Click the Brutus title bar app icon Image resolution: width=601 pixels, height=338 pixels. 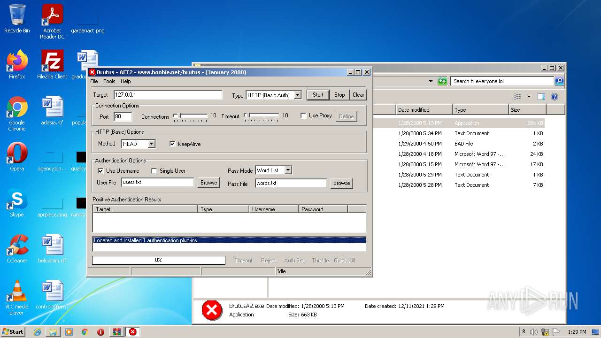tap(92, 72)
